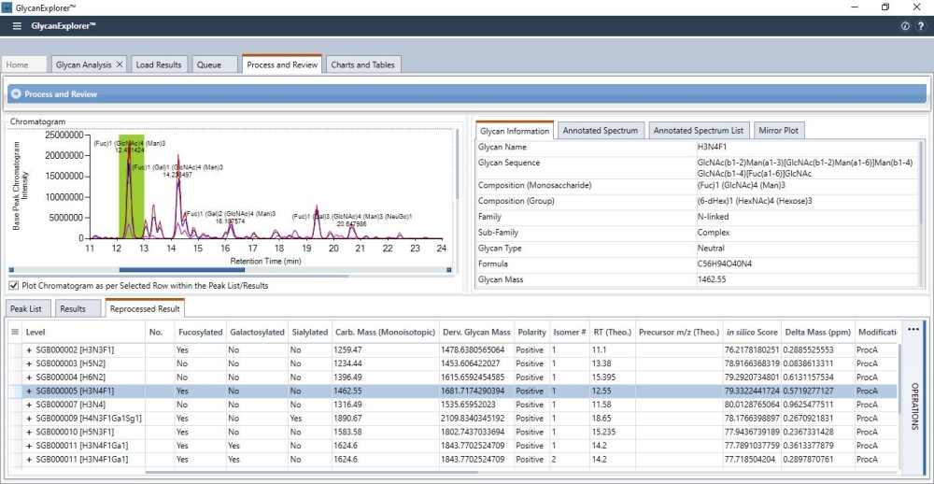Click the info icon in header

click(x=905, y=26)
